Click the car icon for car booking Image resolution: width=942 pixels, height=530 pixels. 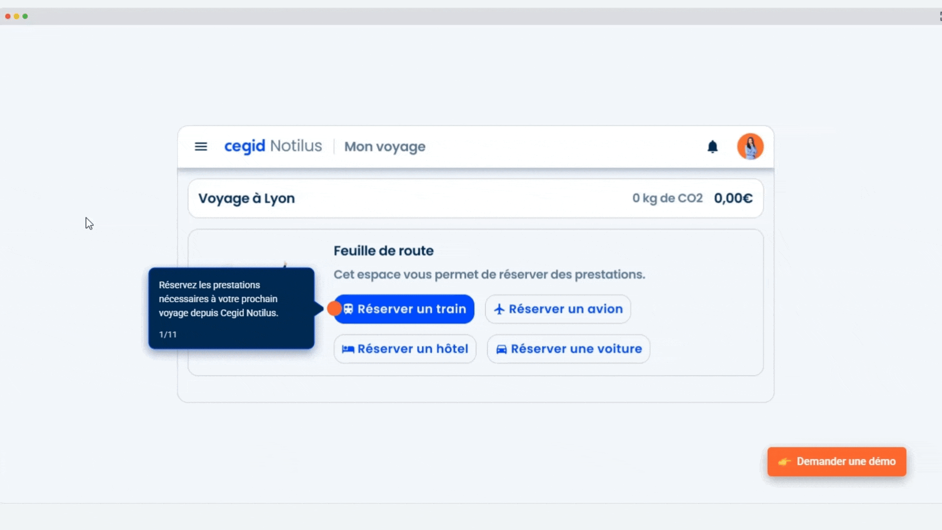(501, 349)
